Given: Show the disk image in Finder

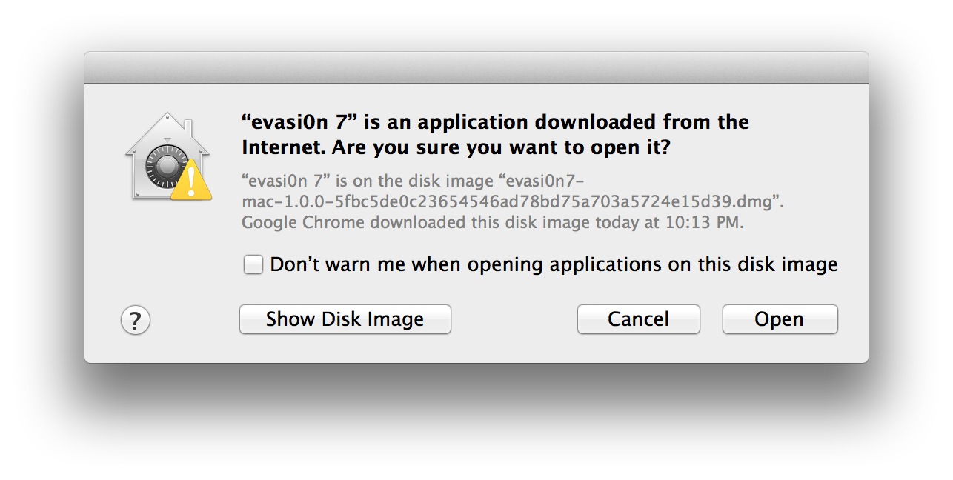Looking at the screenshot, I should coord(345,319).
